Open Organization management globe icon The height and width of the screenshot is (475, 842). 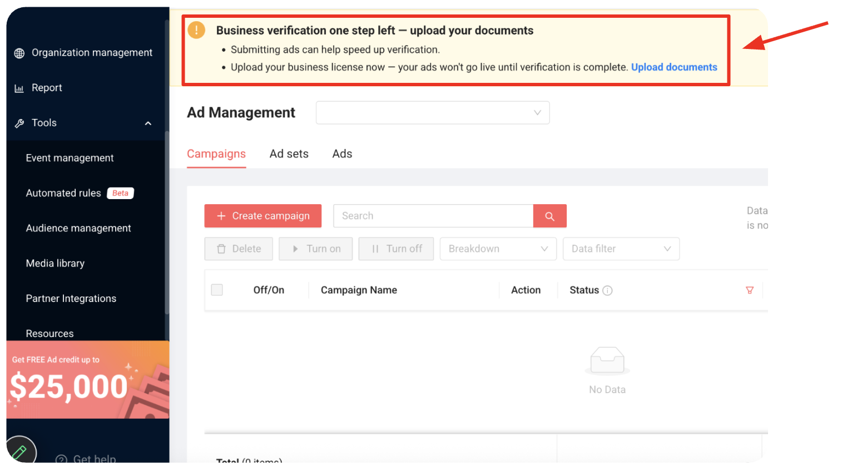click(x=19, y=53)
